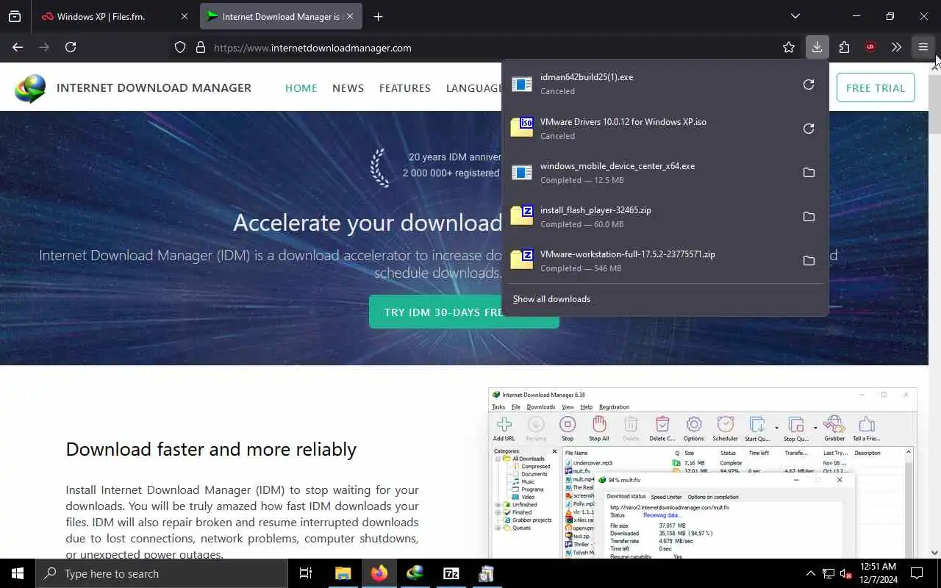
Task: Open the Firefox application menu
Action: point(923,47)
